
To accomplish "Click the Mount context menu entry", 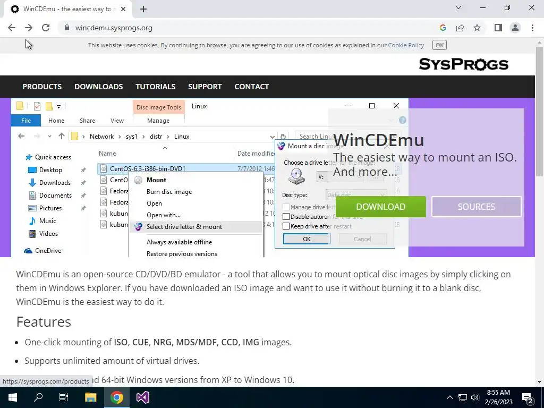I will pos(156,180).
